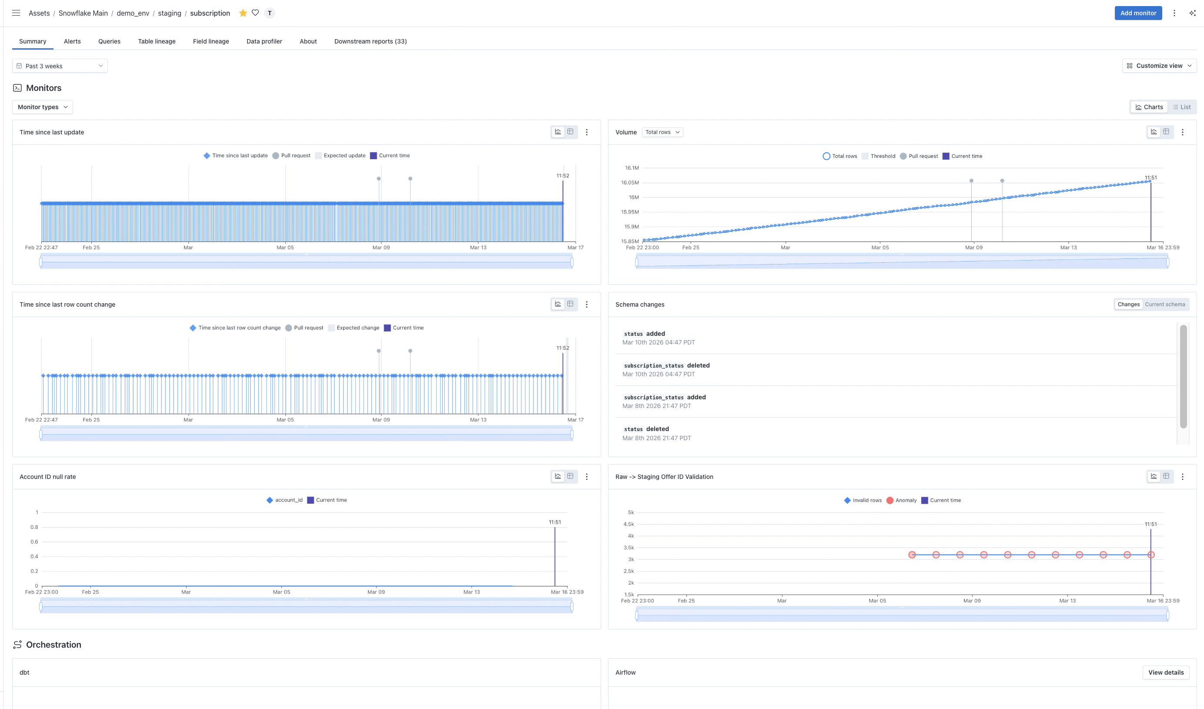Open the Total rows volume dropdown
1204x709 pixels.
pyautogui.click(x=662, y=132)
